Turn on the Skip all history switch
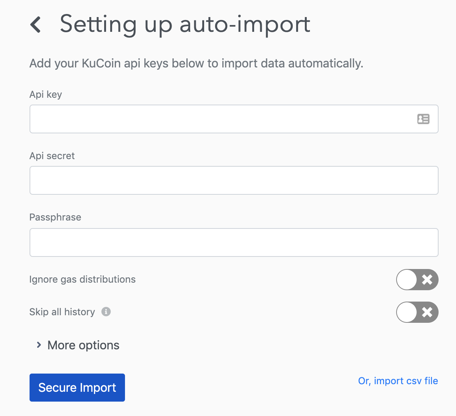 (417, 312)
